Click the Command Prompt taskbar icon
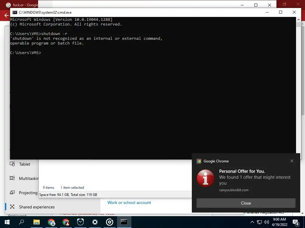 coord(124,222)
